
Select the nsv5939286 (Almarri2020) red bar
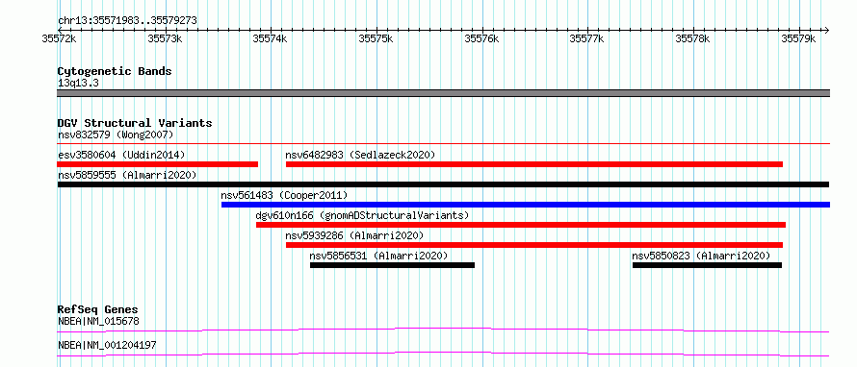(534, 245)
